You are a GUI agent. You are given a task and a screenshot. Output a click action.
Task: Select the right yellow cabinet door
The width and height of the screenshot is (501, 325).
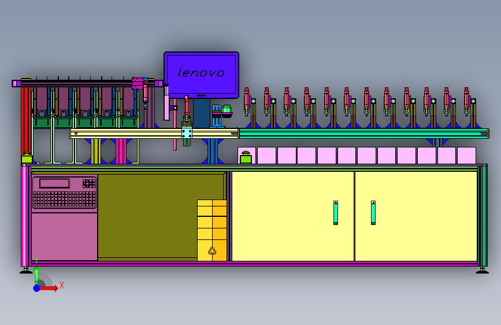[416, 216]
